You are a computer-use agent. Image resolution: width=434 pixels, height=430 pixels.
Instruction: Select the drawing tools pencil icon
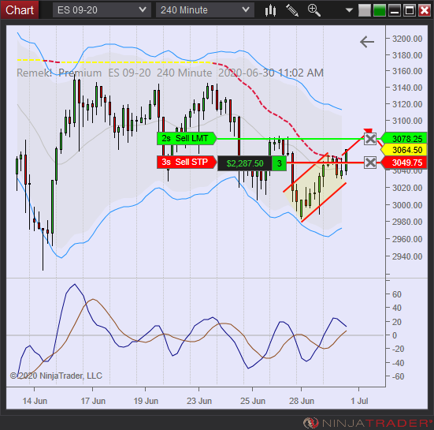(291, 10)
